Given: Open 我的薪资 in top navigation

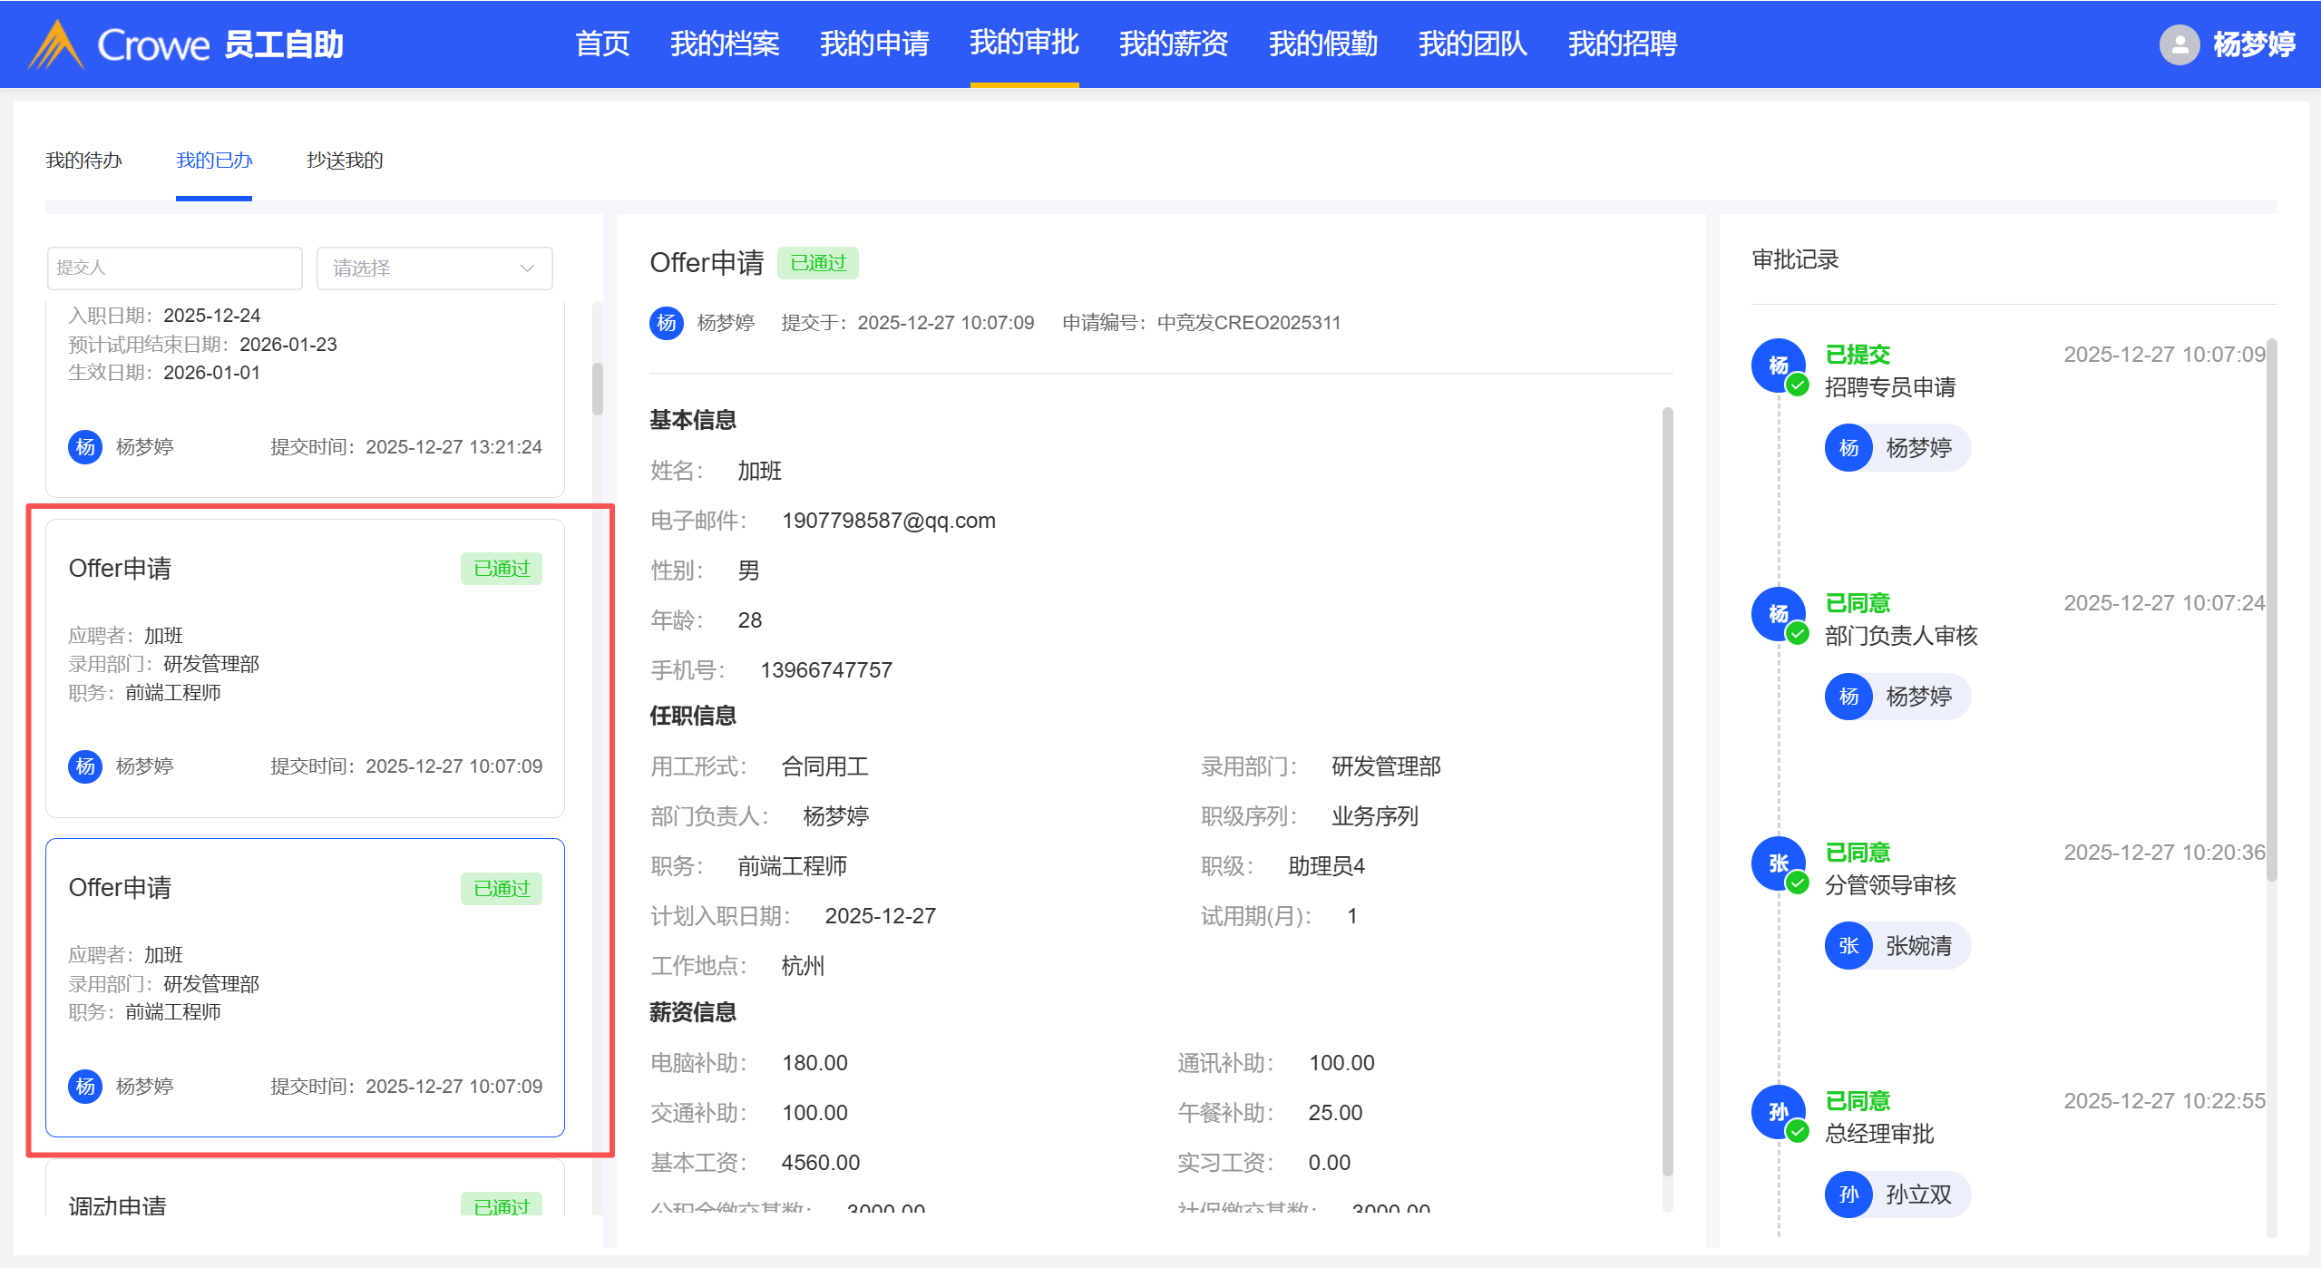Looking at the screenshot, I should click(x=1173, y=44).
